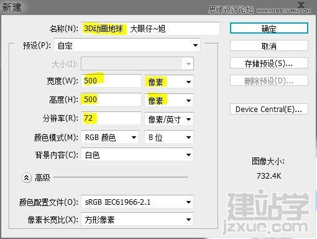Click the 取消 button

269,45
